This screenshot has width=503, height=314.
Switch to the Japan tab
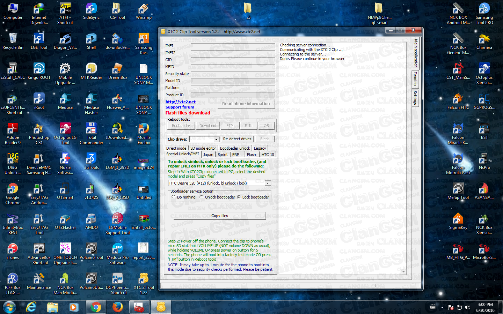pyautogui.click(x=208, y=155)
